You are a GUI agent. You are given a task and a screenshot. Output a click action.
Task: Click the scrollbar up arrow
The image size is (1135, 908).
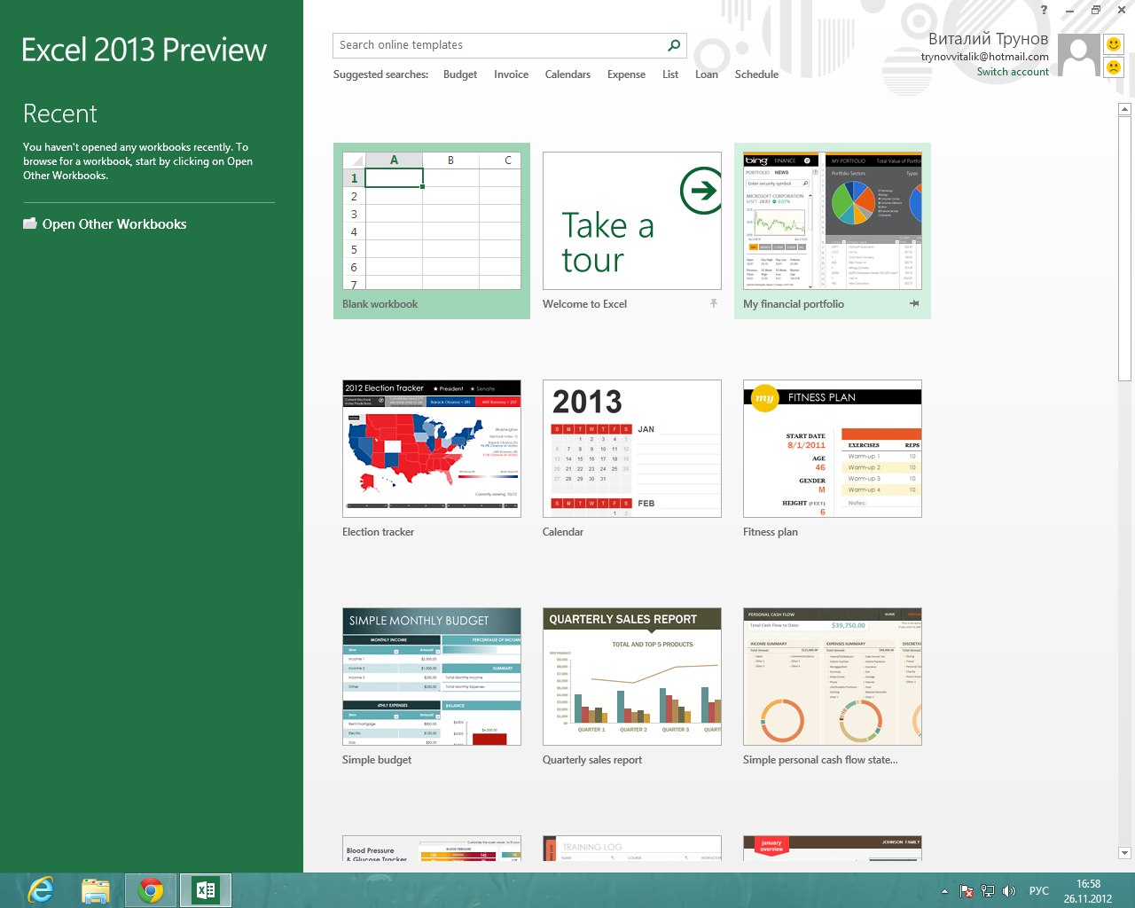pos(1124,109)
